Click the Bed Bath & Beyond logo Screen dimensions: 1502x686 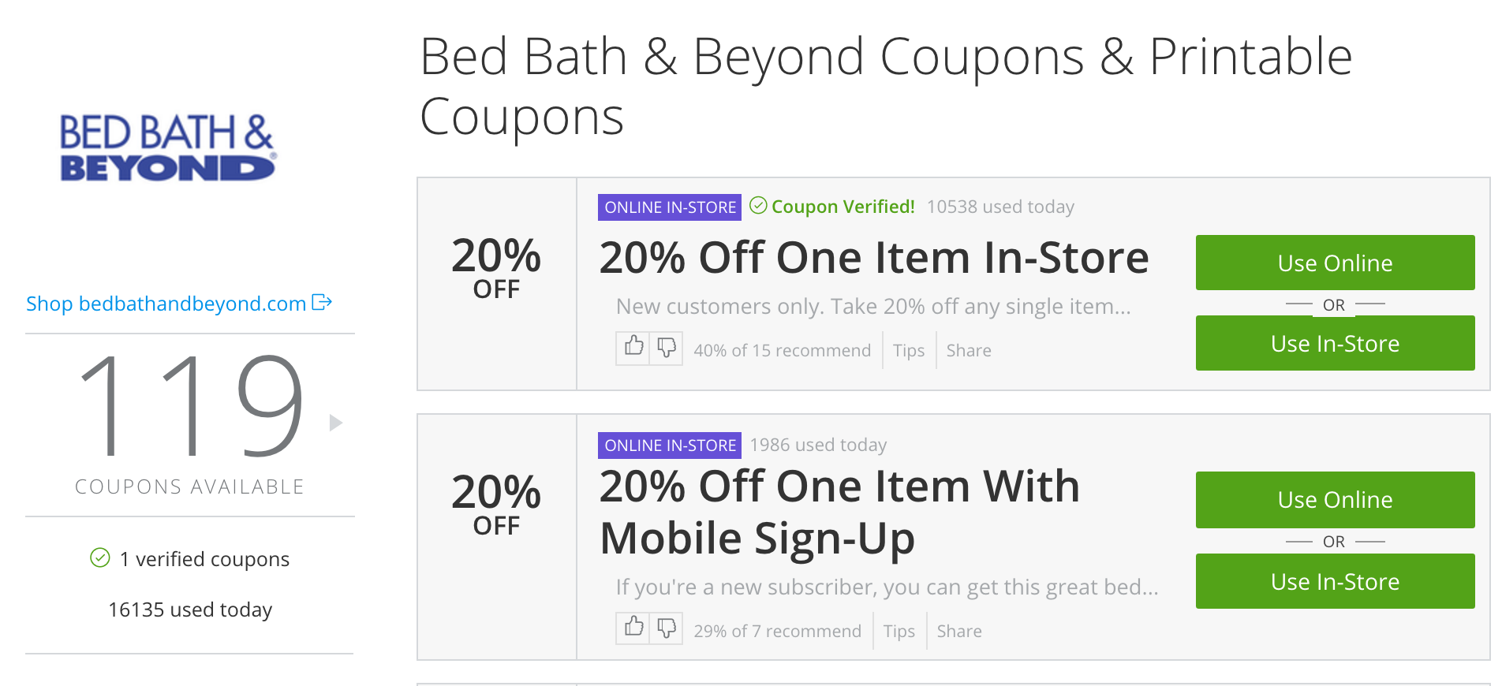[166, 146]
